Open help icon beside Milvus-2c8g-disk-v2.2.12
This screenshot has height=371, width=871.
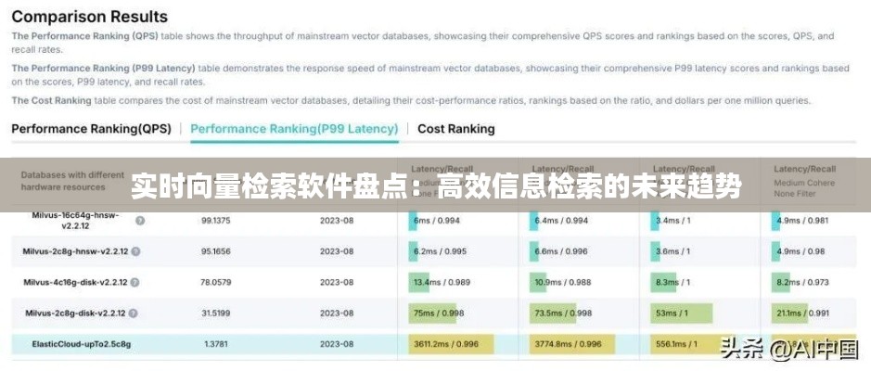pos(133,313)
